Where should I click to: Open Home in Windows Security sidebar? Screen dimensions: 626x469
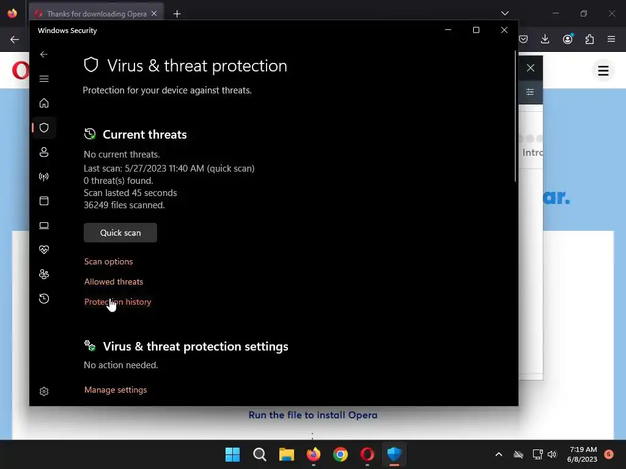pyautogui.click(x=44, y=103)
